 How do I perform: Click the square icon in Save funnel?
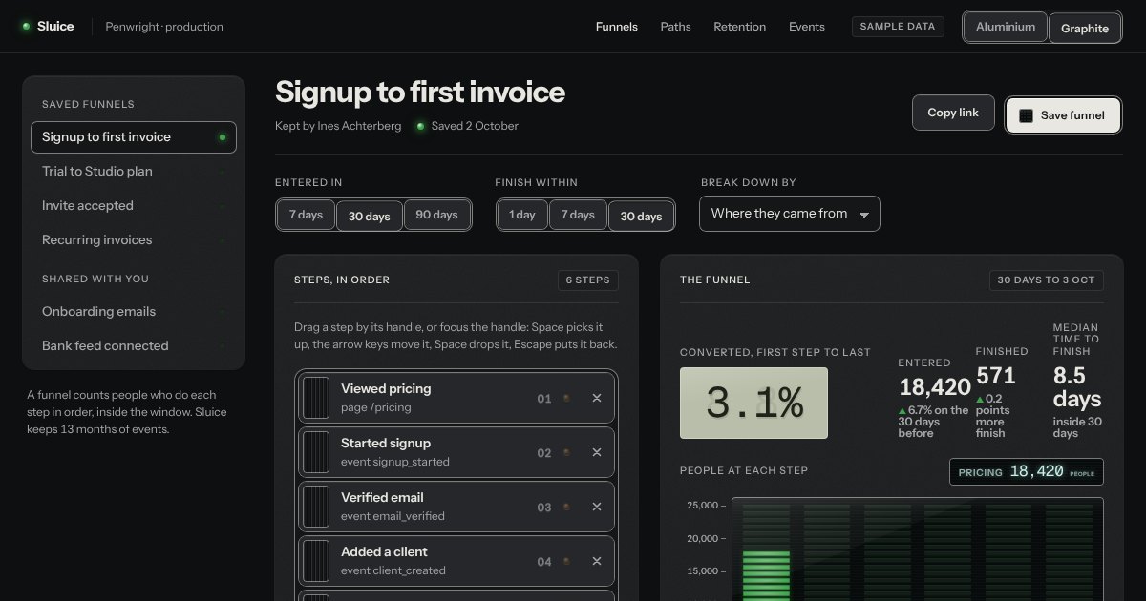point(1027,115)
